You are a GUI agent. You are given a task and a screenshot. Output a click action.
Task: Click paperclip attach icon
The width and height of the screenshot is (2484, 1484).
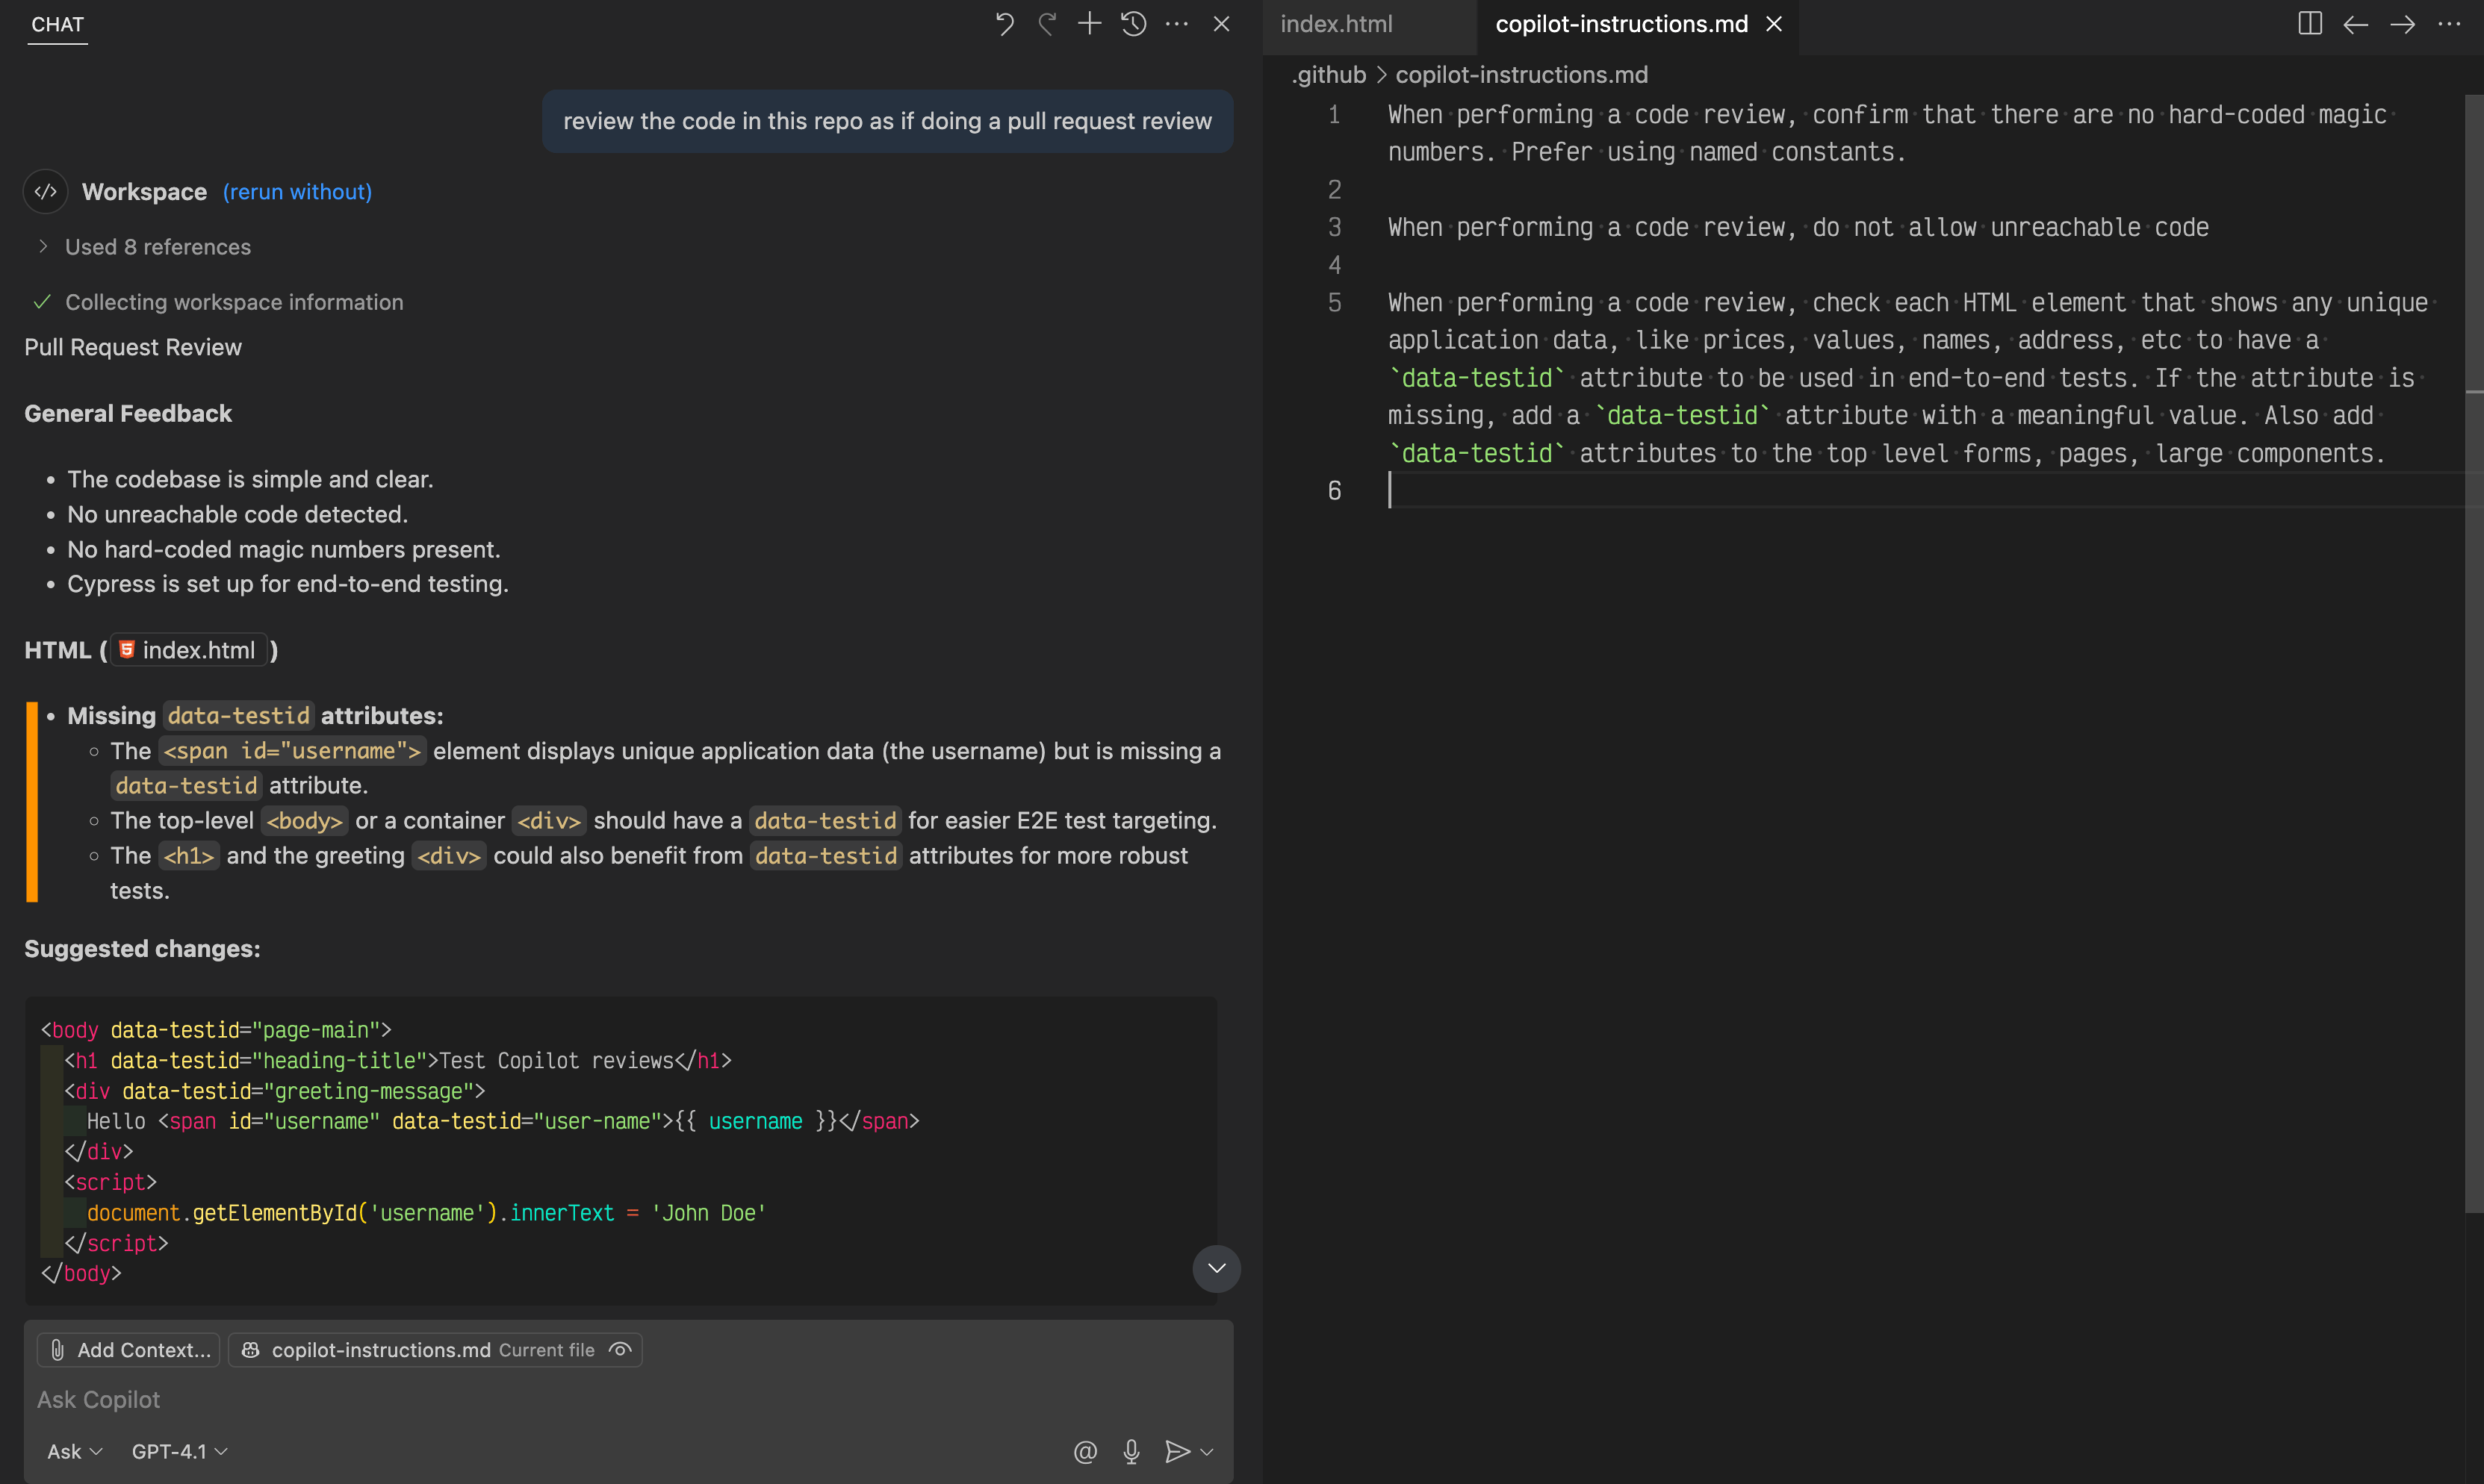point(58,1350)
